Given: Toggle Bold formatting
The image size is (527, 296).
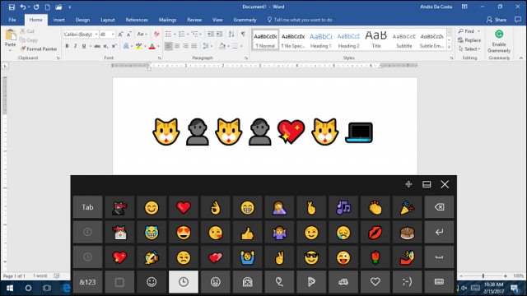Looking at the screenshot, I should [67, 46].
